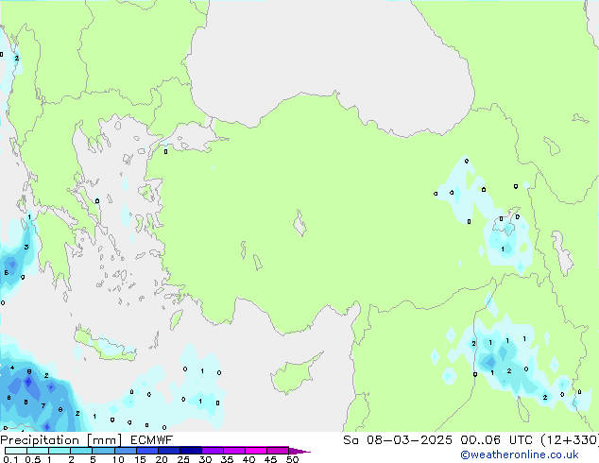
Task: Click the '3' precipitation value west of Greece
Action: tap(26, 247)
